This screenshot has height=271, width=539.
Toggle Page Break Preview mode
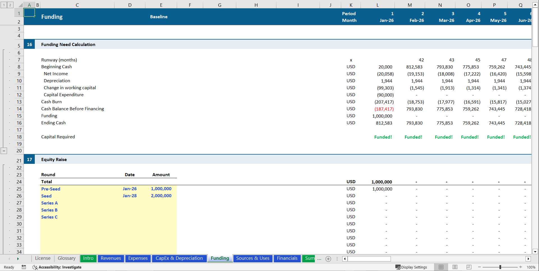469,267
